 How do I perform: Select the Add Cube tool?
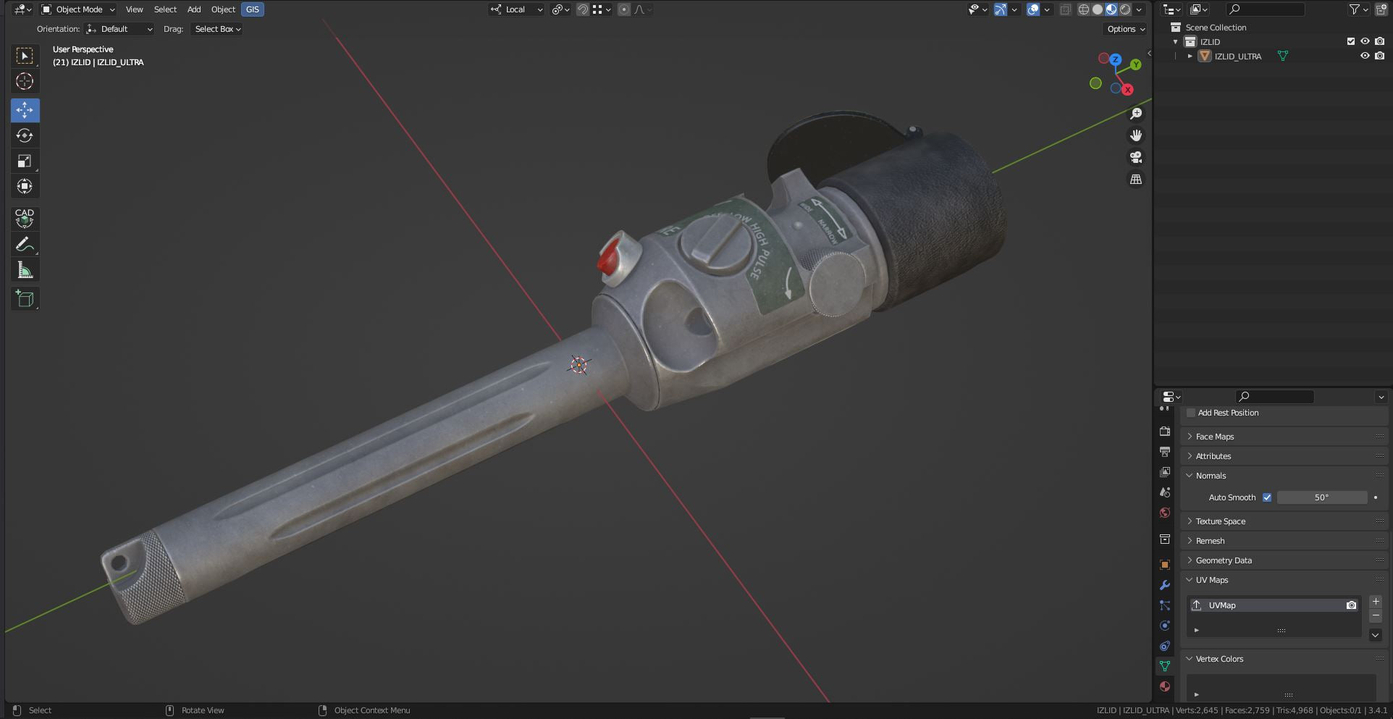25,298
